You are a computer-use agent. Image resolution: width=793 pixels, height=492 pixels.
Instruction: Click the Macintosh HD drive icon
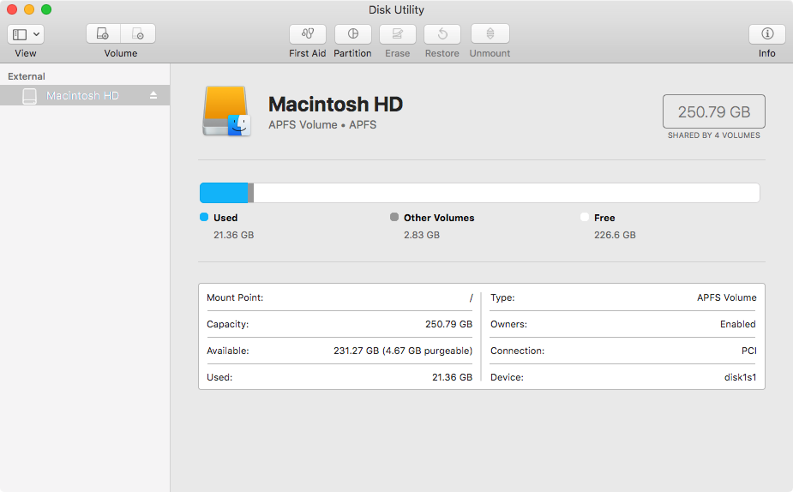[x=226, y=111]
